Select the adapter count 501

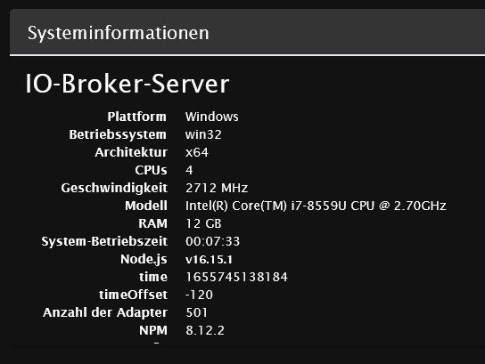click(196, 312)
